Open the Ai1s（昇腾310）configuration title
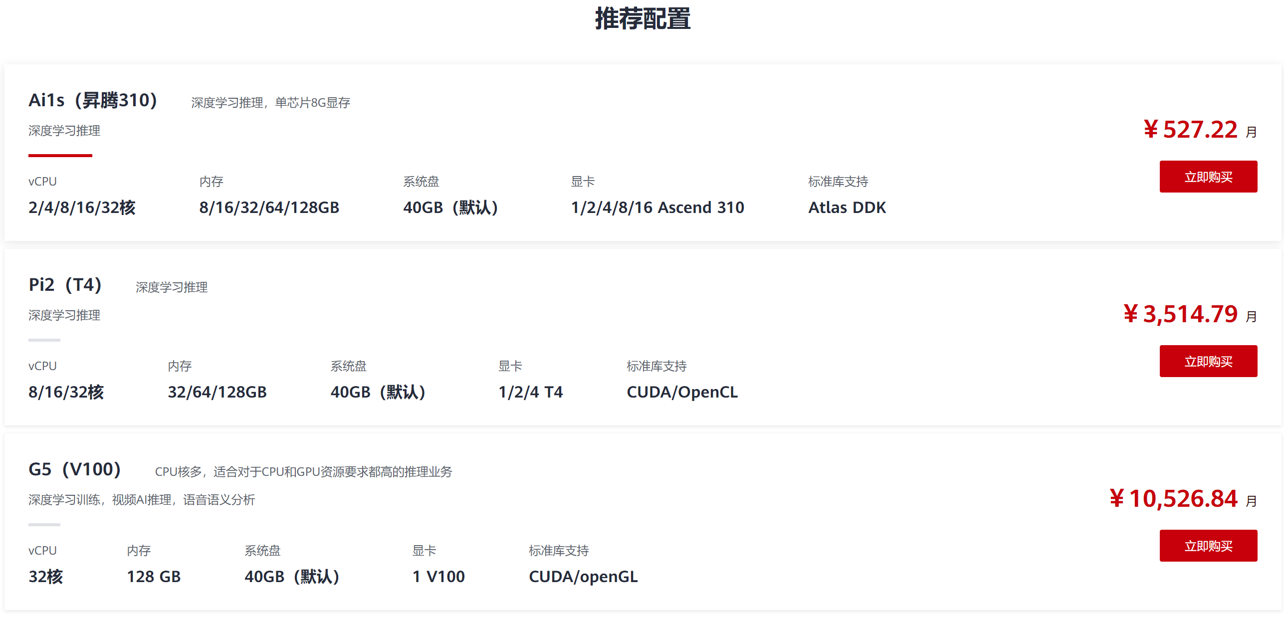Screen dimensions: 1284x617 (93, 100)
